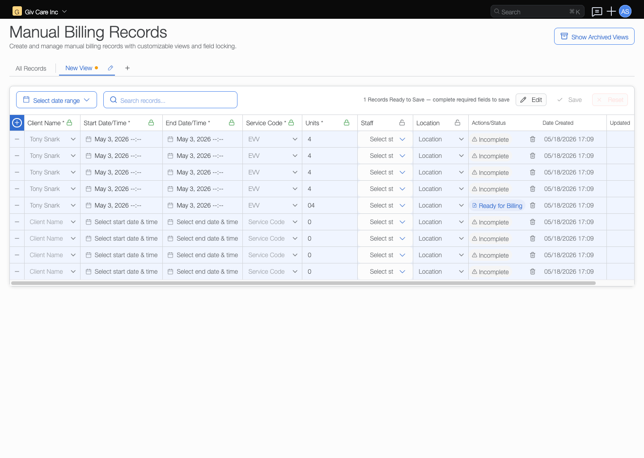Open the AS user avatar
The height and width of the screenshot is (458, 644).
pos(625,12)
